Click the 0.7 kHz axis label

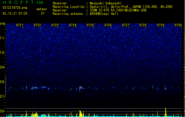coord(3,97)
